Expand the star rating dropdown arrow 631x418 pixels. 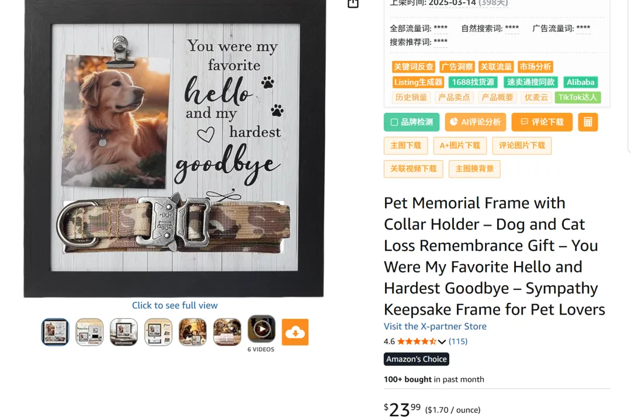(442, 341)
